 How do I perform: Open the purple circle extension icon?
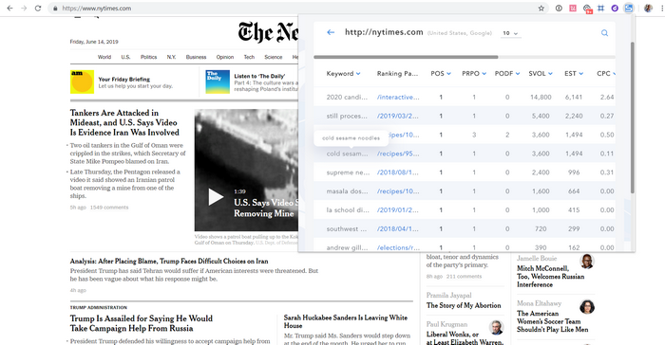[x=615, y=8]
